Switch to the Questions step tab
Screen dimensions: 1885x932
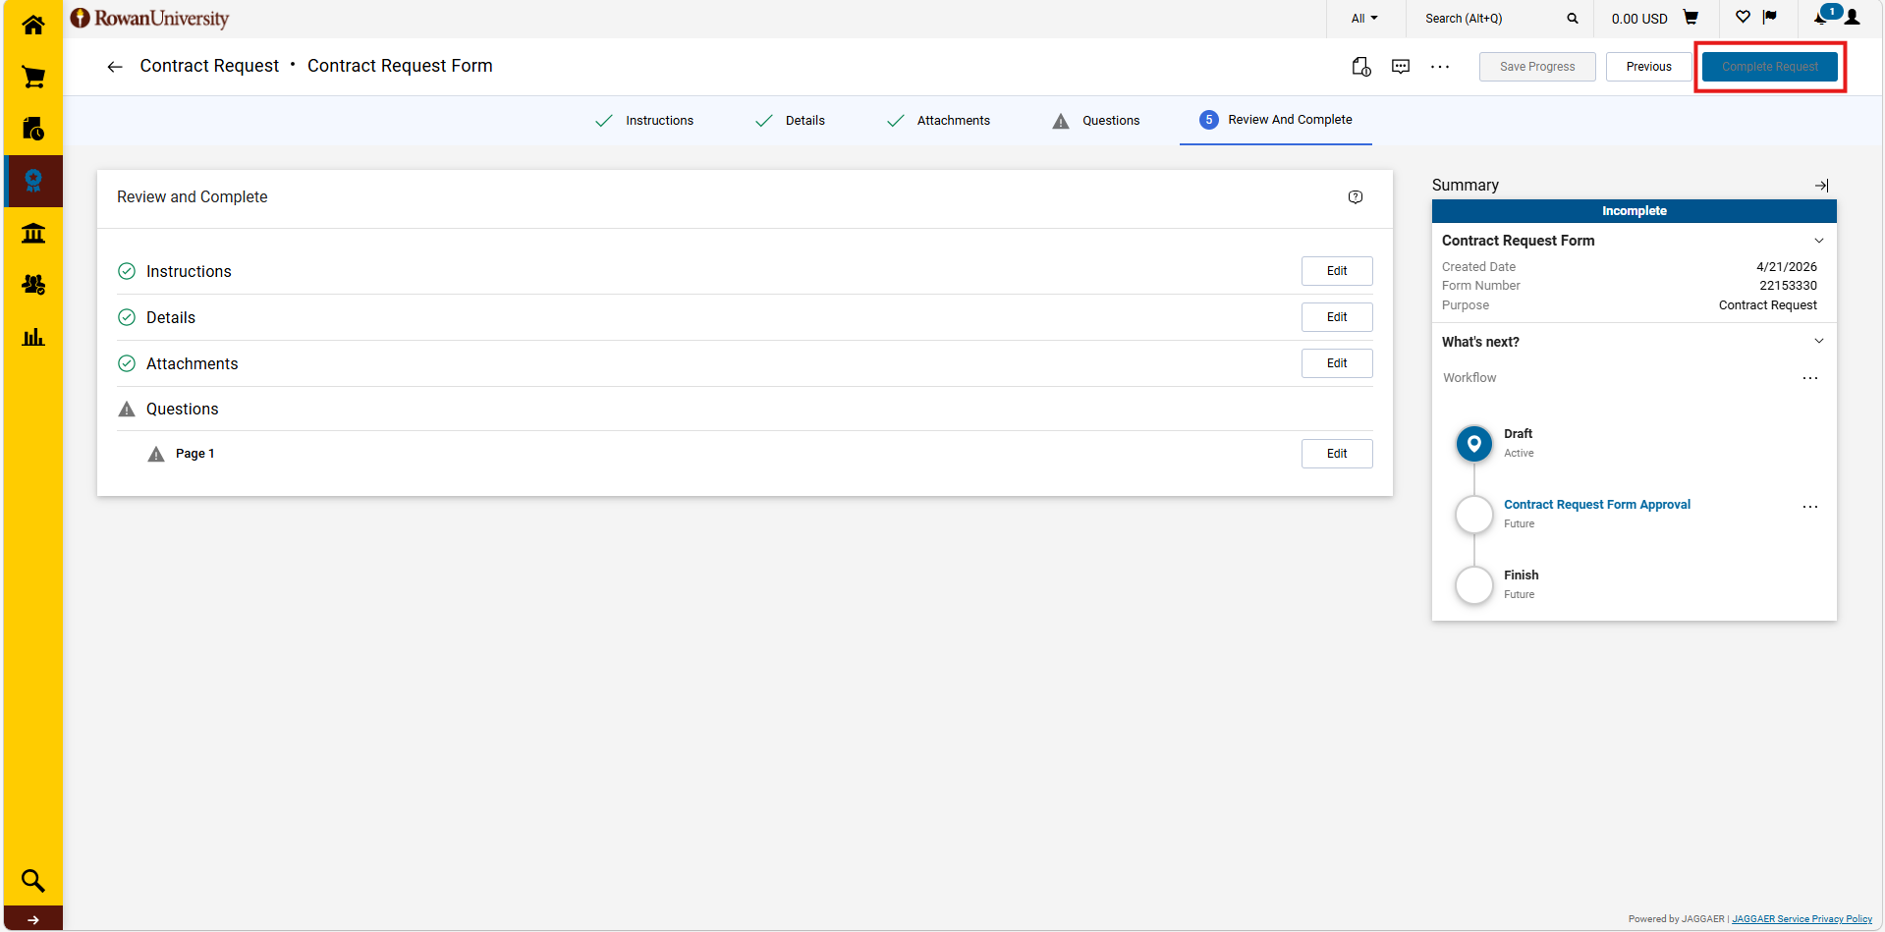coord(1096,121)
